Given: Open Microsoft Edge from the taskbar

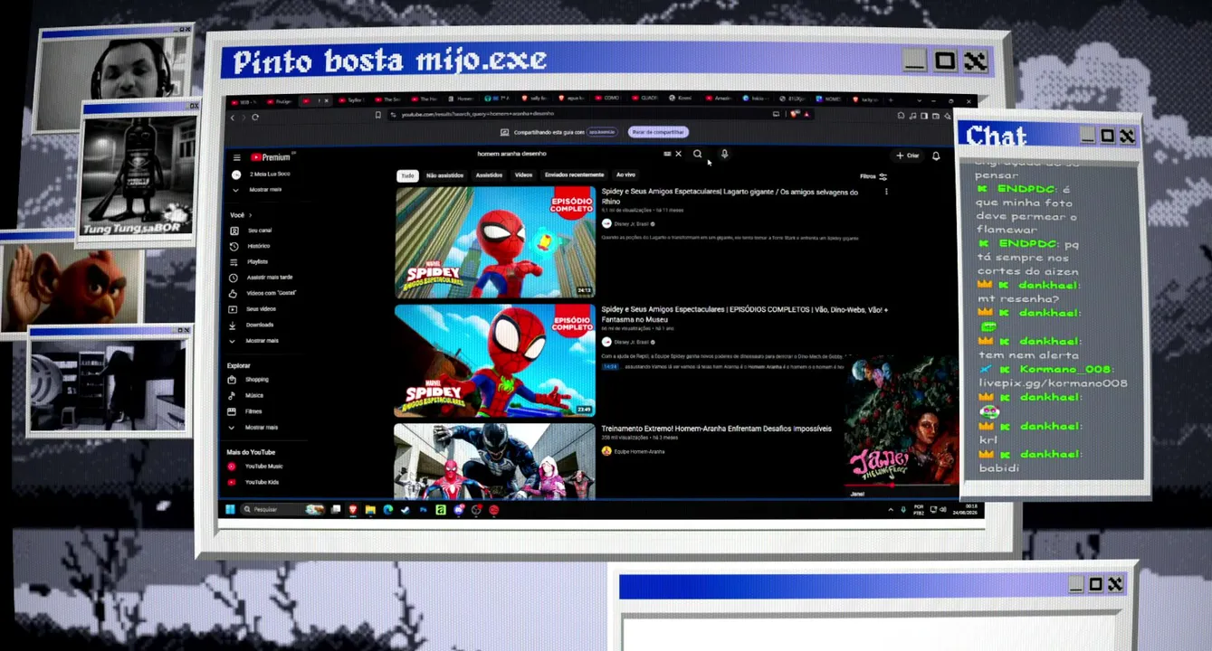Looking at the screenshot, I should tap(387, 510).
